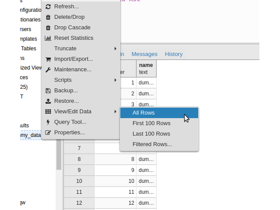Choose Backup... menu entry
Screen dimensions: 280x210
80,91
